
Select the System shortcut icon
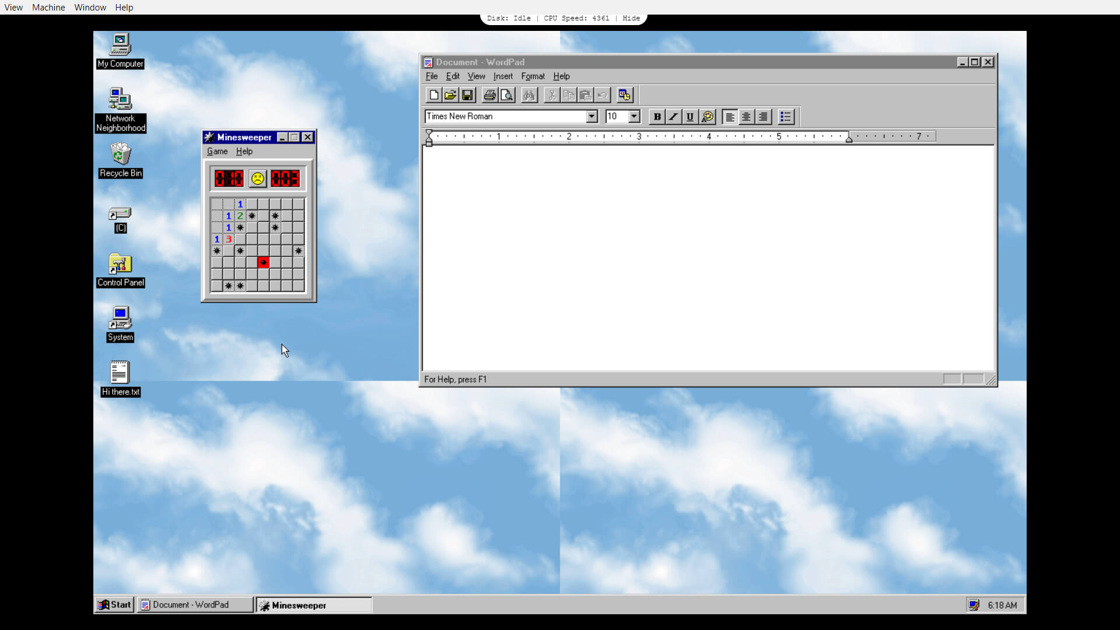pyautogui.click(x=120, y=324)
